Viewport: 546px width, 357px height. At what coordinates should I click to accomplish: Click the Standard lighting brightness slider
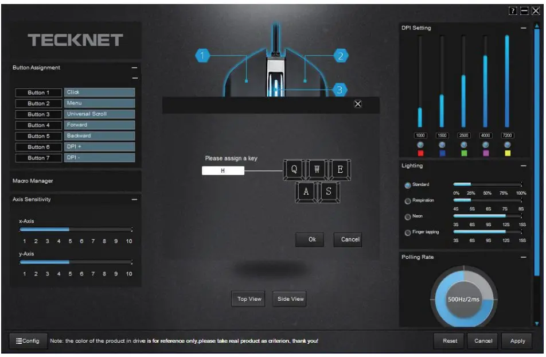click(x=487, y=184)
